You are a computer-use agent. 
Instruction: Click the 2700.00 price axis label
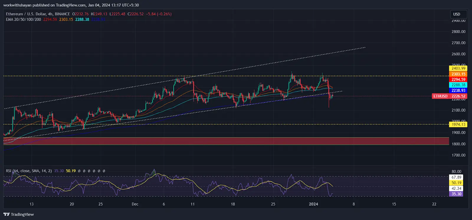tap(458, 43)
